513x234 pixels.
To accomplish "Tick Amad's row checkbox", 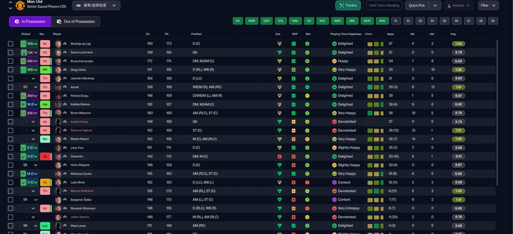I will [10, 87].
